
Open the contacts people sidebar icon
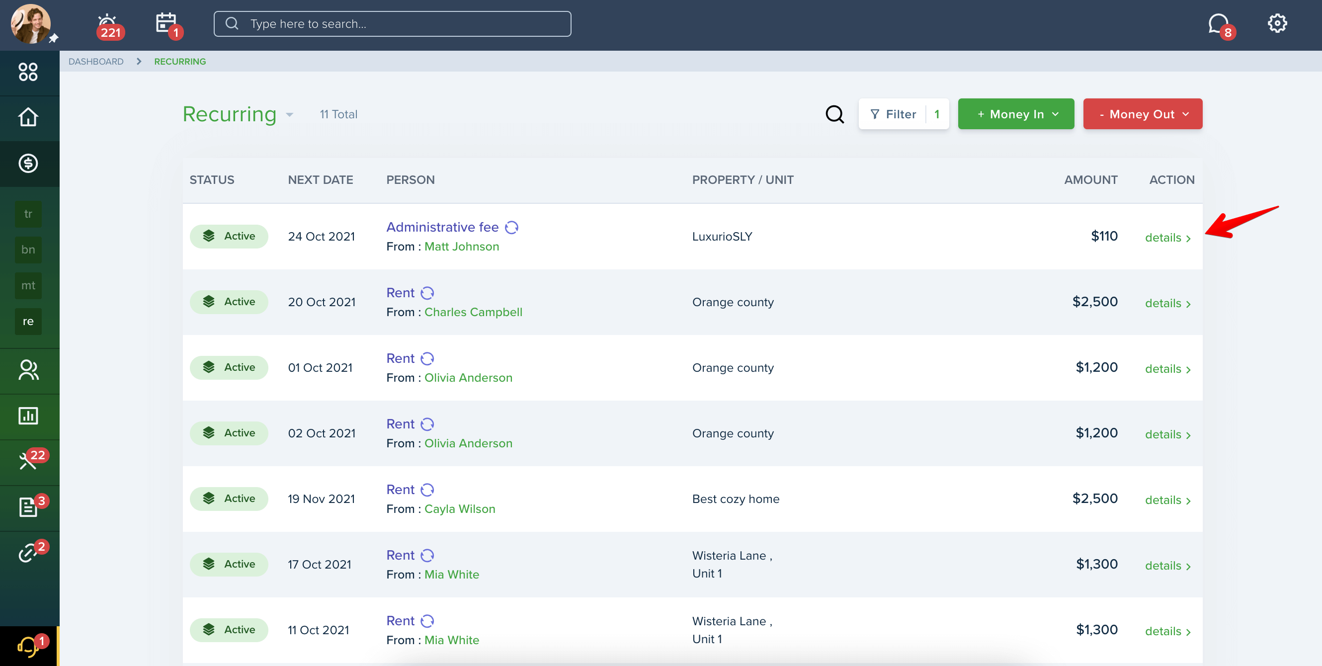coord(28,370)
